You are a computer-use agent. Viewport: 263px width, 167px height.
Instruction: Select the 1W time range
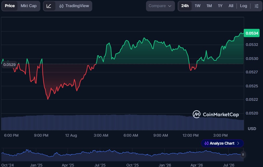198,6
